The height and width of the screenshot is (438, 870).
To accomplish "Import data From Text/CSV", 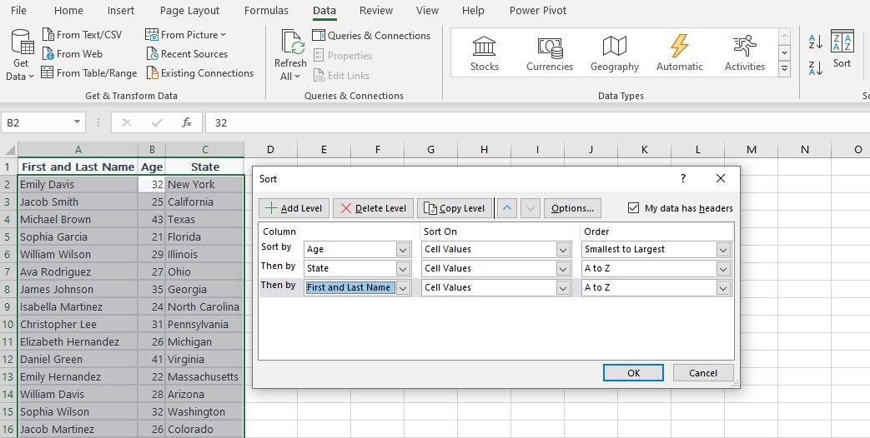I will click(82, 35).
